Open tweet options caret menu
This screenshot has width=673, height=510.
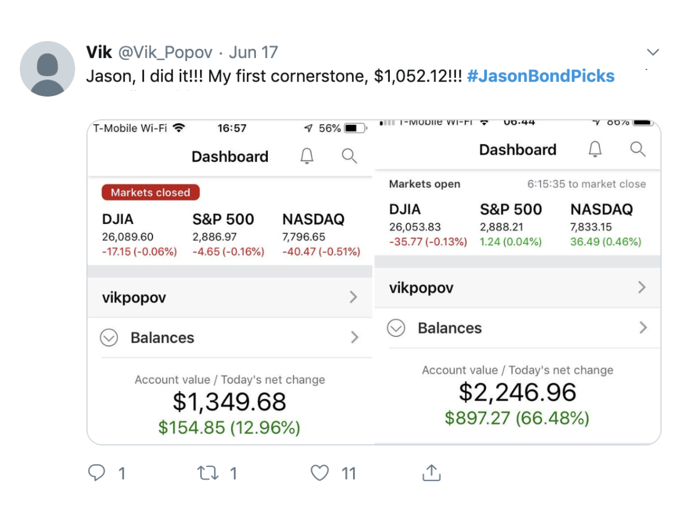pyautogui.click(x=653, y=52)
